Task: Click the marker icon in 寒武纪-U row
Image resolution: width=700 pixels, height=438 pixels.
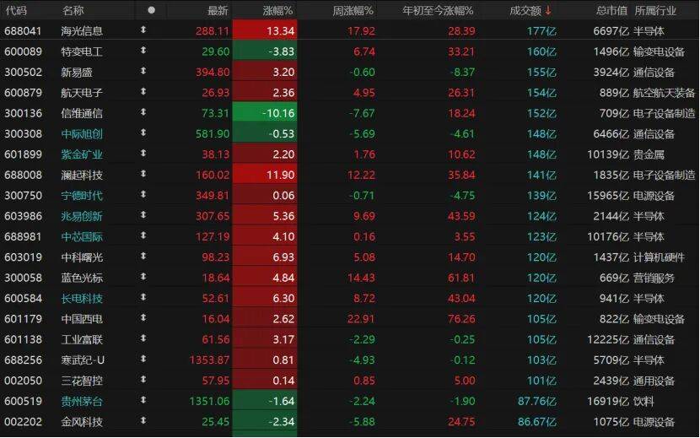Action: click(143, 360)
